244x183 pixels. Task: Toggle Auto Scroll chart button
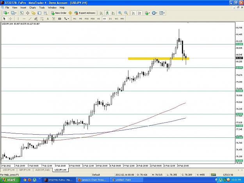(134, 13)
